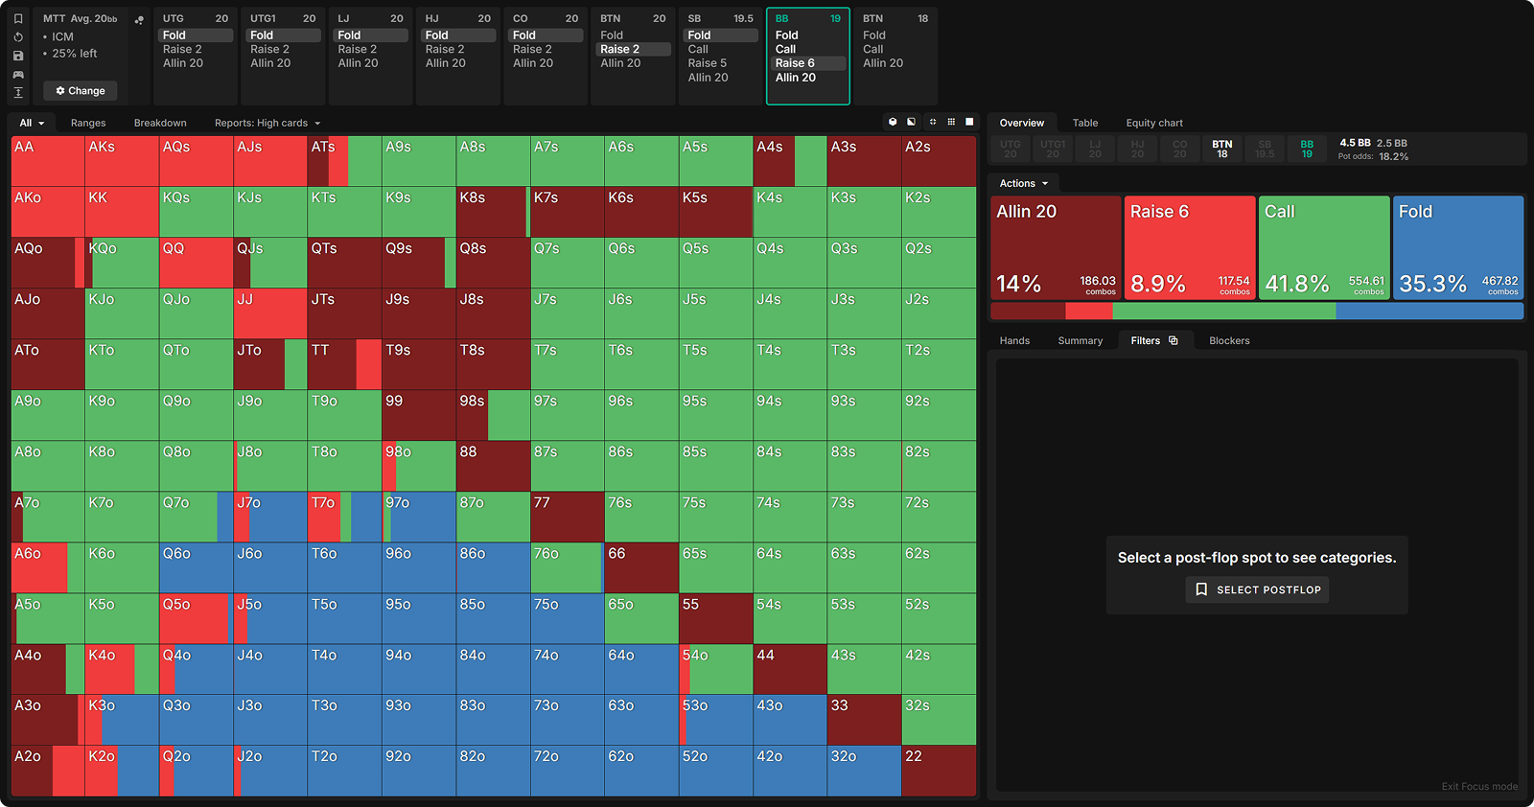Open the Actions dropdown menu
The height and width of the screenshot is (807, 1534).
1023,183
